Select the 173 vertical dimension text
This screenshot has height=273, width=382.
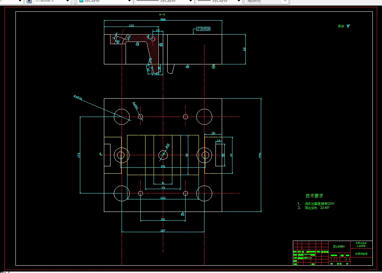pos(79,155)
